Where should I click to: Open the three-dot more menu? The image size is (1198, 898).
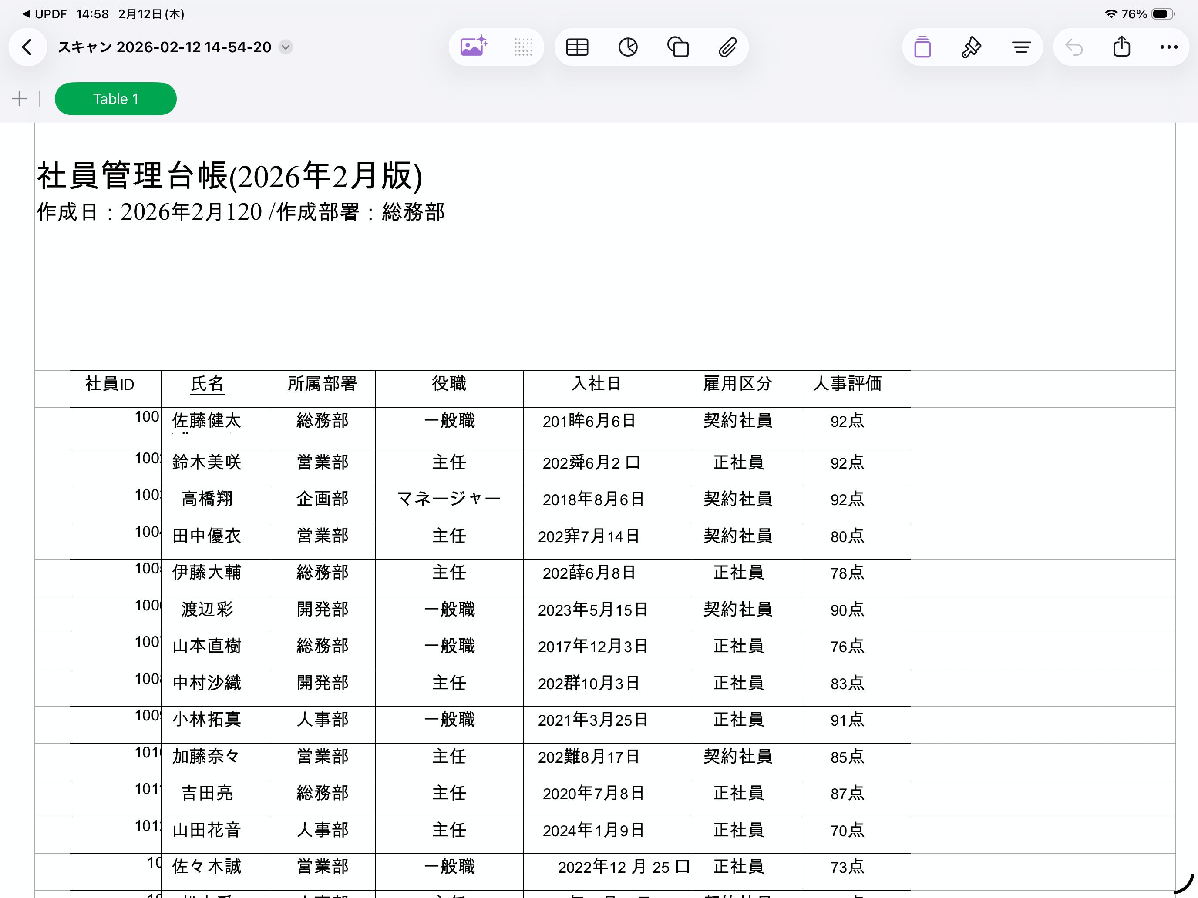[x=1169, y=47]
